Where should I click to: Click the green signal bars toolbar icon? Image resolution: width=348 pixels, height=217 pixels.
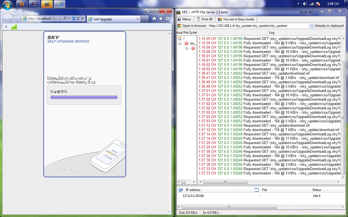14,27
